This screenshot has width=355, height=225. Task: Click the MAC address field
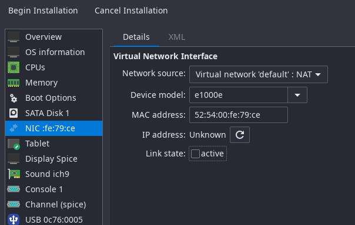point(239,115)
